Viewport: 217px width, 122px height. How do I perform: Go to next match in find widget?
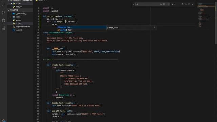click(x=186, y=4)
